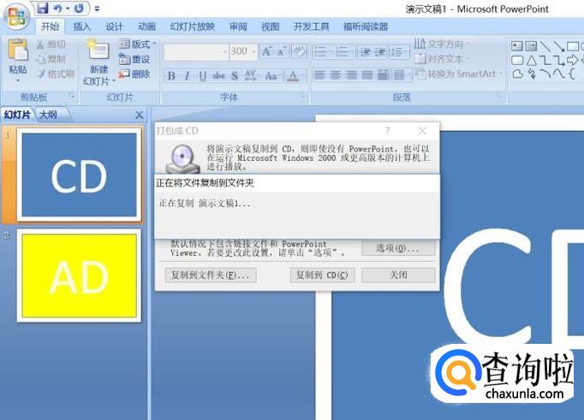Redo the last action

coord(79,8)
